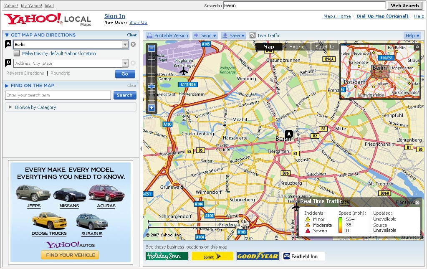
Task: Switch to Satellite view tab
Action: tap(325, 47)
